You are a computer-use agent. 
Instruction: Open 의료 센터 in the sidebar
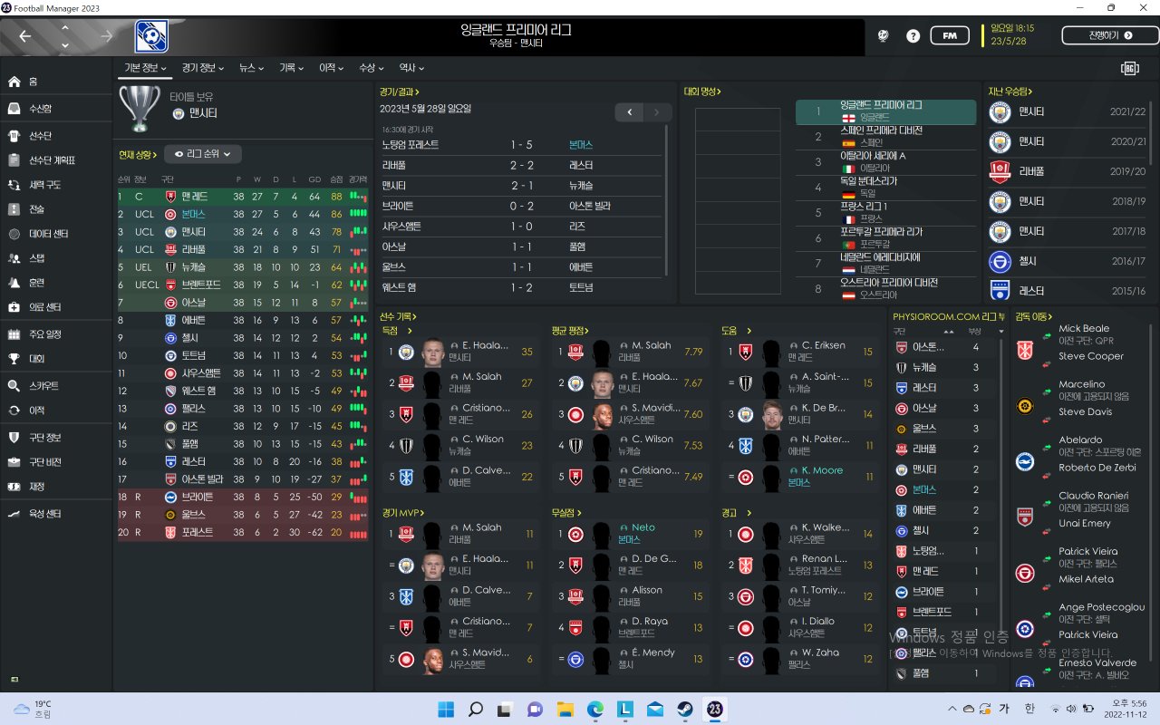coord(56,307)
